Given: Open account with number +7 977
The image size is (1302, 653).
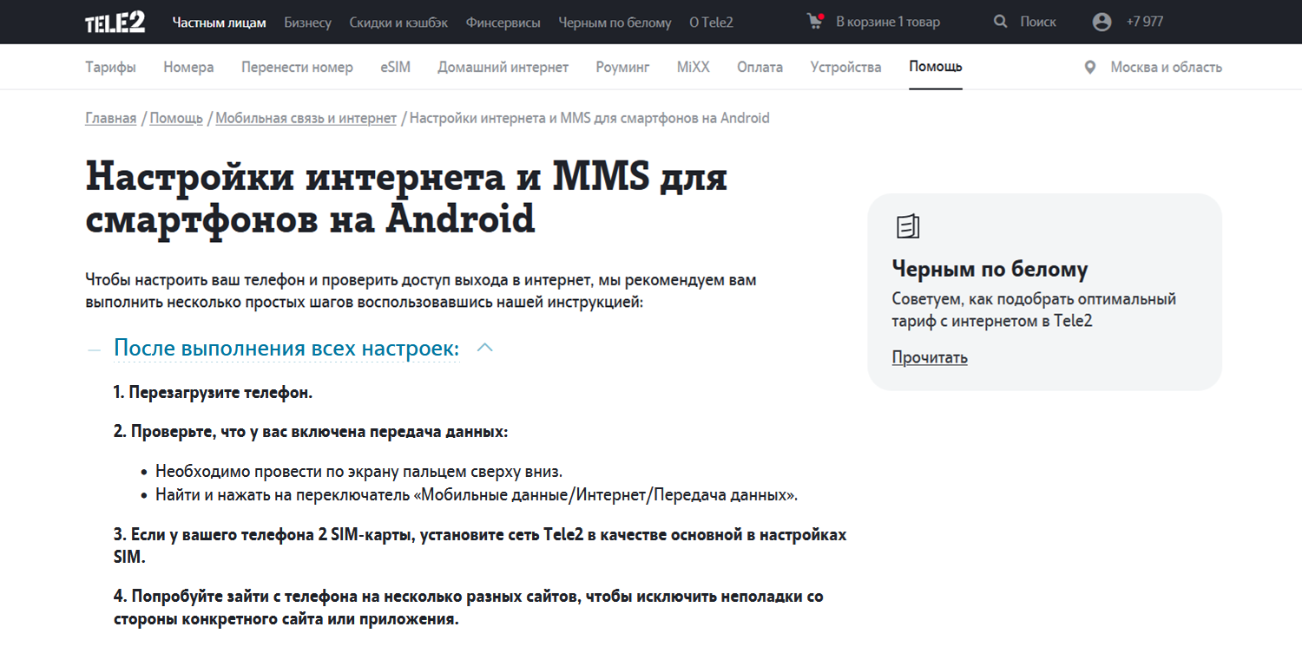Looking at the screenshot, I should [x=1144, y=22].
